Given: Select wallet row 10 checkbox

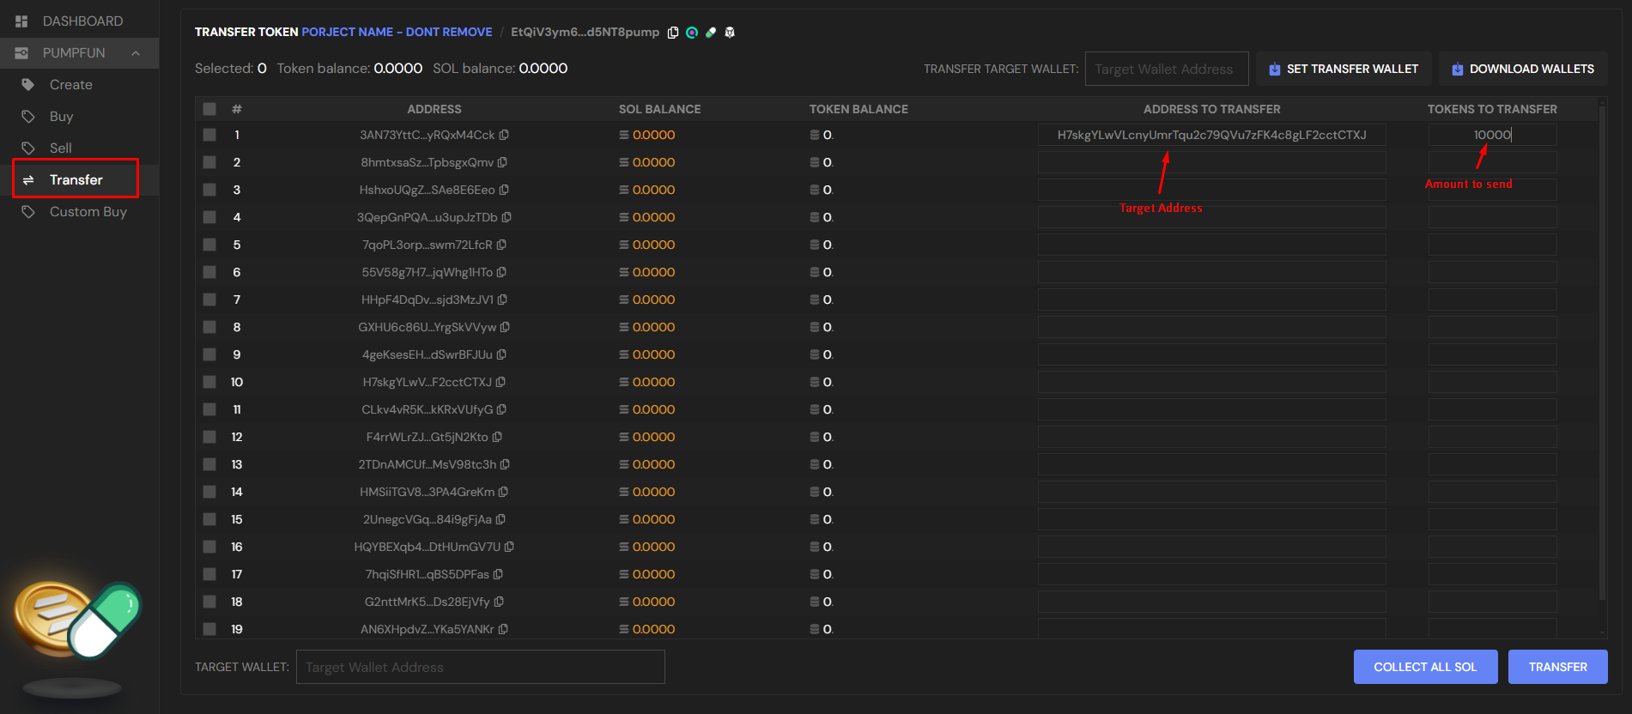Looking at the screenshot, I should pos(209,382).
